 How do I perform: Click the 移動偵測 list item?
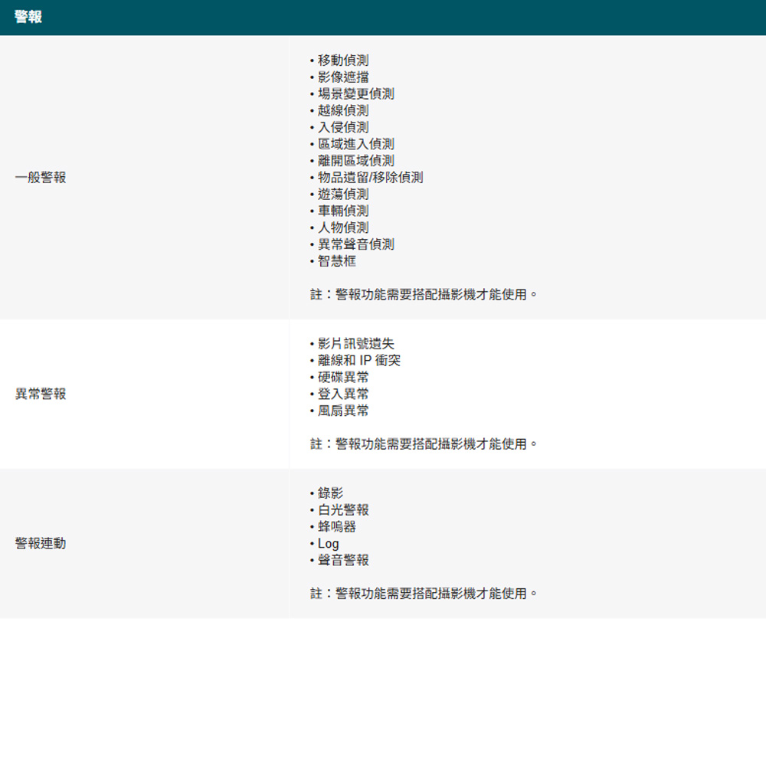coord(342,61)
